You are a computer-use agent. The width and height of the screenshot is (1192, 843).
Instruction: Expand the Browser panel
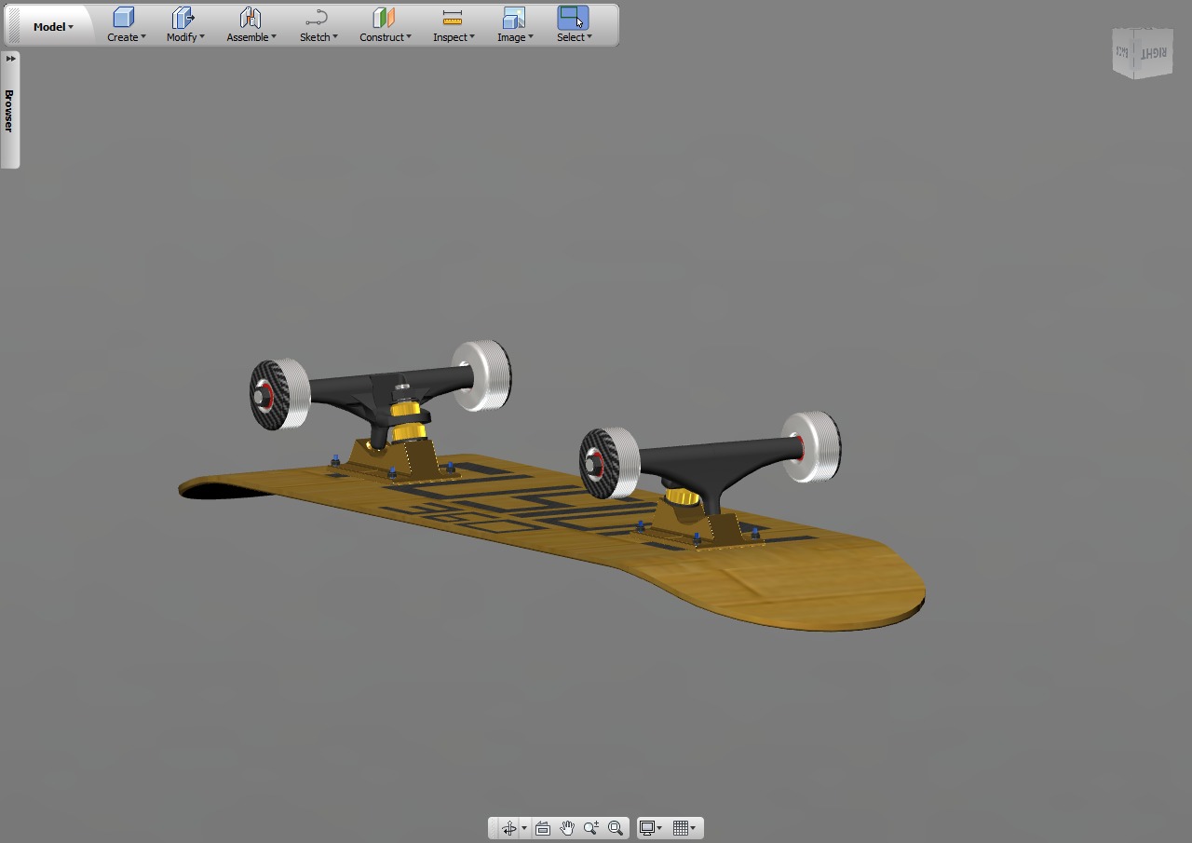(10, 58)
